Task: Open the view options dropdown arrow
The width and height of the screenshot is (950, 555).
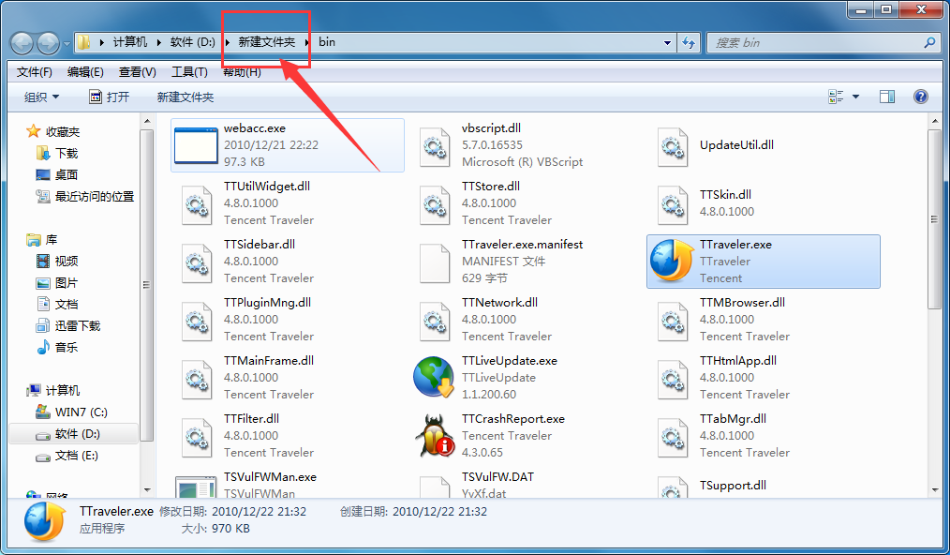Action: (855, 97)
